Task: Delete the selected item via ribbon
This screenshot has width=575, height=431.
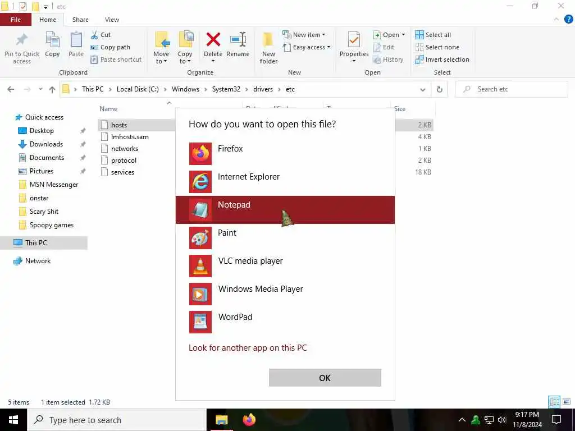Action: (213, 47)
